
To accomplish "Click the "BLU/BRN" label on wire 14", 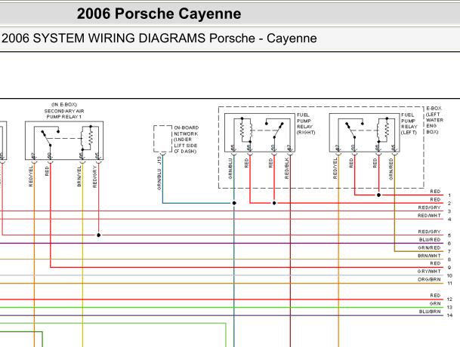I will pyautogui.click(x=430, y=312).
